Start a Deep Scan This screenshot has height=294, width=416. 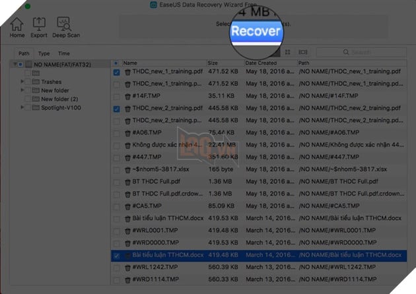tap(66, 28)
